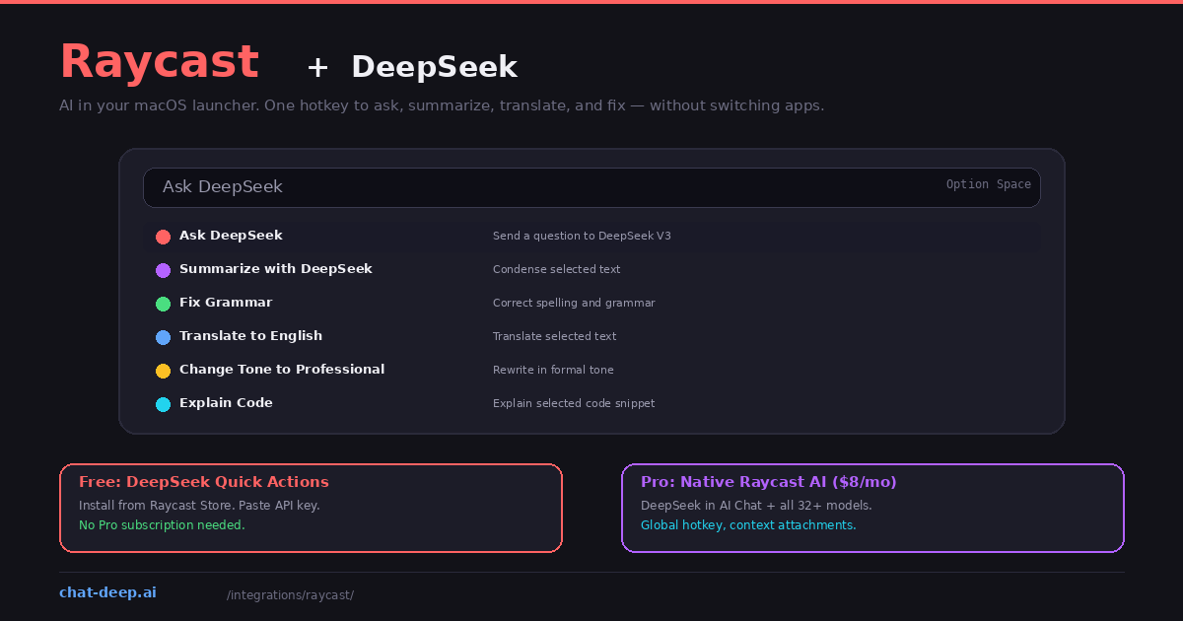The image size is (1183, 621).
Task: Choose Explain Code from the command list
Action: click(226, 402)
